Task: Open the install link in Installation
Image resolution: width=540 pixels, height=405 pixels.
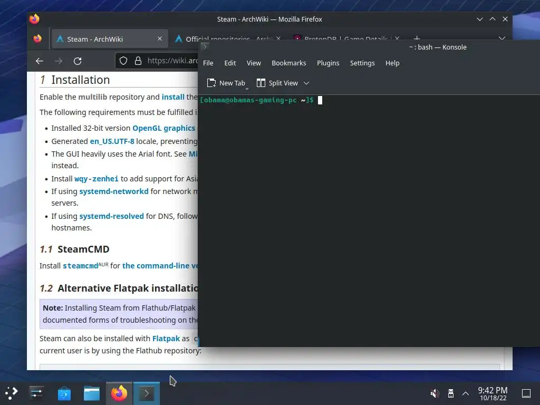Action: click(x=173, y=97)
